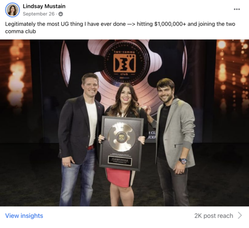Click the $1,000,000+ figure in caption
249x228 pixels.
coord(170,24)
